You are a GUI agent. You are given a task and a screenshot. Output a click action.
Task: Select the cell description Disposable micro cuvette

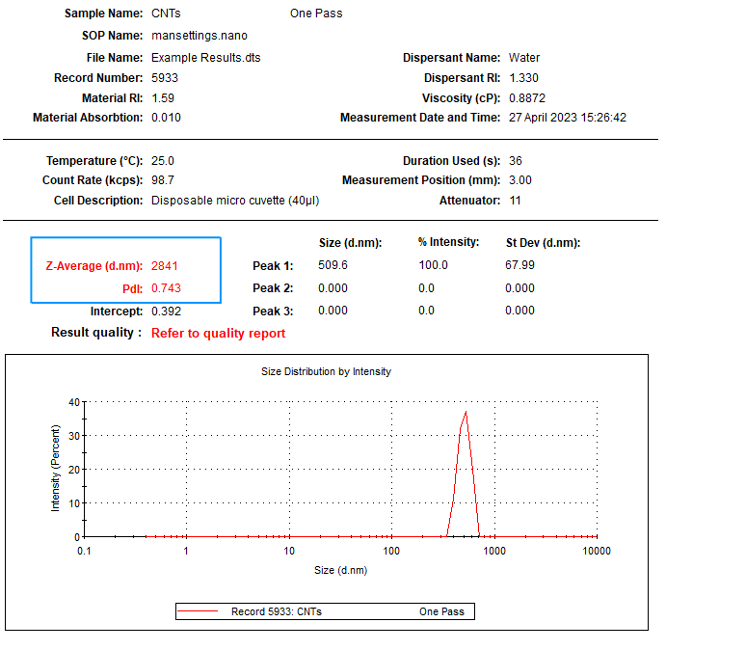click(235, 201)
